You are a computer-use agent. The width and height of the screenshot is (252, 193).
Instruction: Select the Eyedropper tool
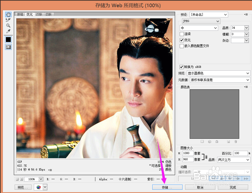tap(8, 31)
